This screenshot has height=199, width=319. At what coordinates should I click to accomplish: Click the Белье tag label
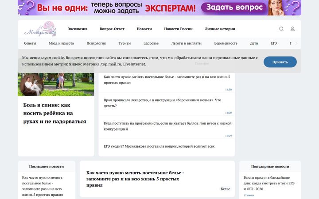tap(226, 189)
